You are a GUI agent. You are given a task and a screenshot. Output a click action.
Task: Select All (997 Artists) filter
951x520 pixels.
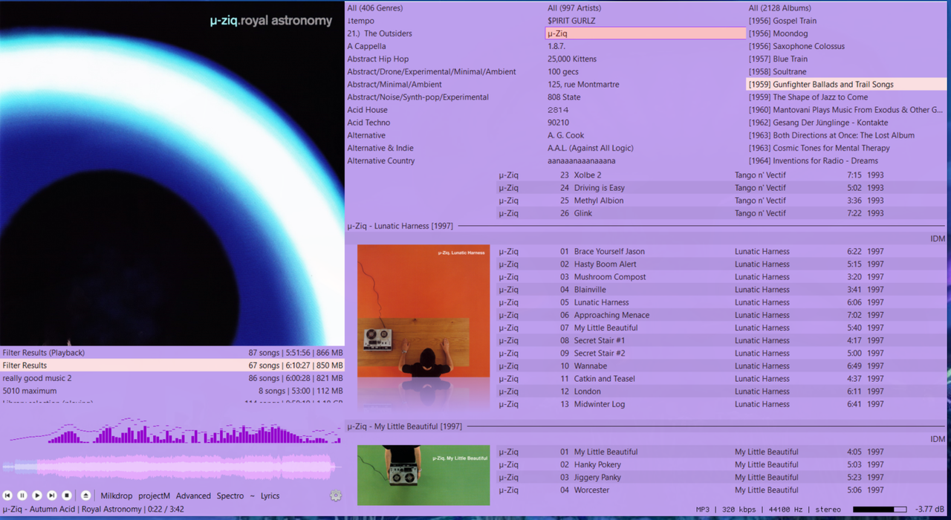click(646, 8)
